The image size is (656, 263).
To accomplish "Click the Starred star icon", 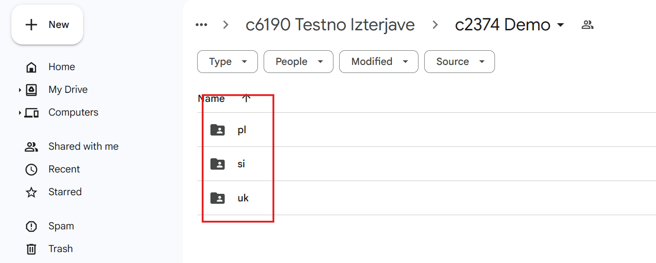I will click(x=31, y=192).
